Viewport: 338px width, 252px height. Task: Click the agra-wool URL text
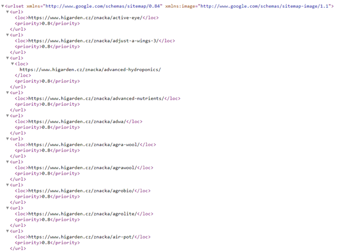[x=84, y=144]
